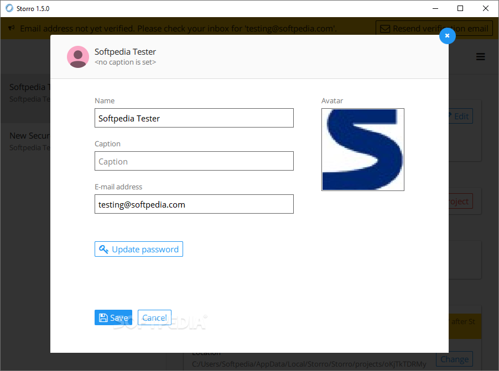Edit the E-mail address field

(194, 204)
